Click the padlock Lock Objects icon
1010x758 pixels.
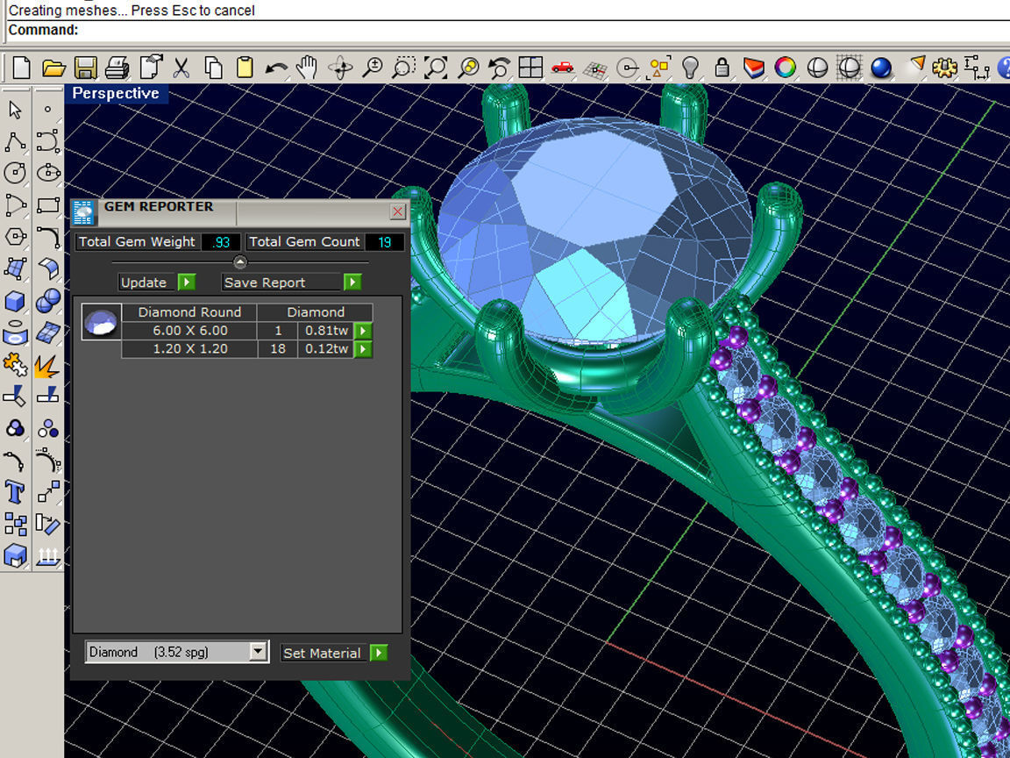pyautogui.click(x=722, y=67)
